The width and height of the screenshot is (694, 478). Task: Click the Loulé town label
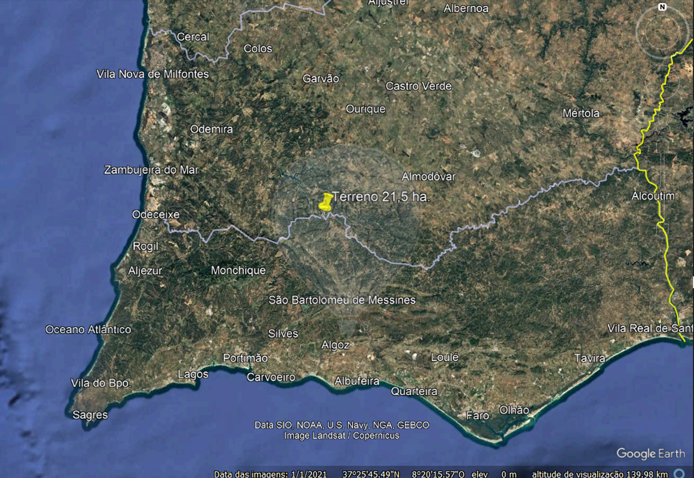(x=445, y=357)
